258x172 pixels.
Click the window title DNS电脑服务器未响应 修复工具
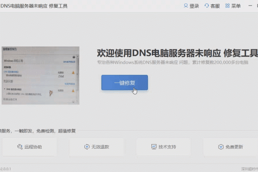[34, 6]
